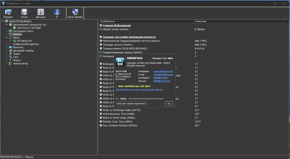Select DESKTOP-BL9SQO4 computer icon in tree
290x159 pixels.
point(7,21)
